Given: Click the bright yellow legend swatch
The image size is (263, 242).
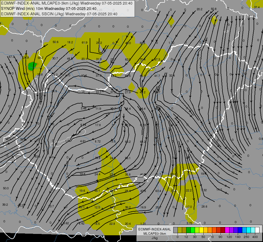Looking at the screenshot, I should [x=201, y=230].
